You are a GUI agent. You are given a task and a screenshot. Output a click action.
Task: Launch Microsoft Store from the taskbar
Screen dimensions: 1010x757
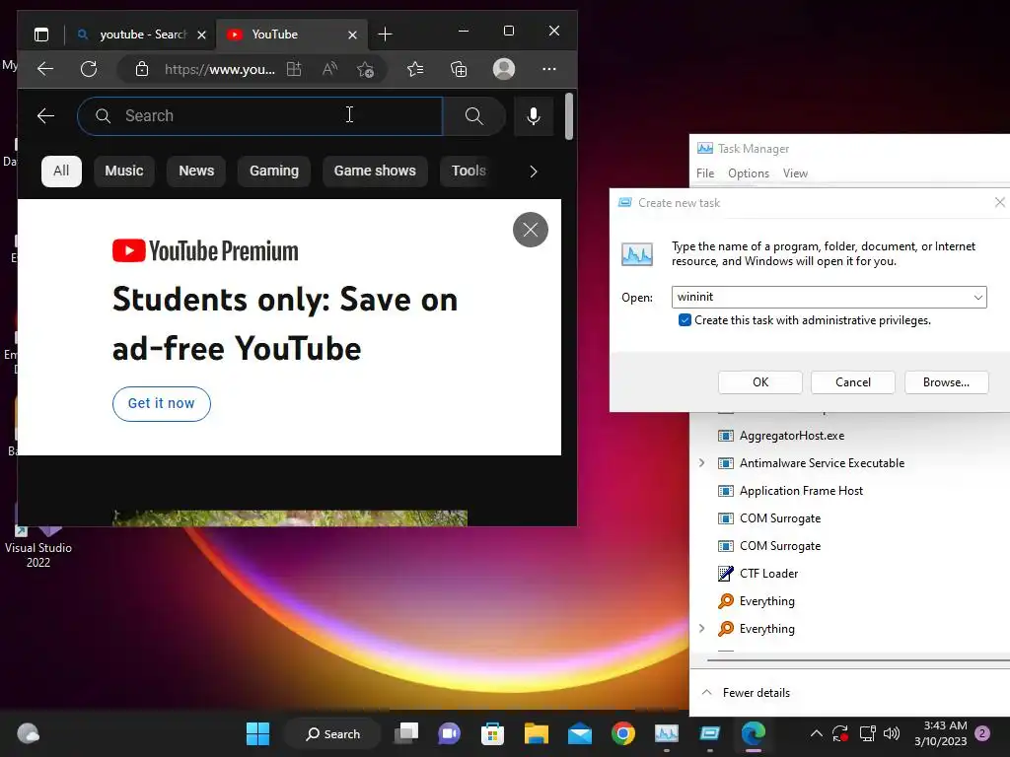tap(492, 733)
